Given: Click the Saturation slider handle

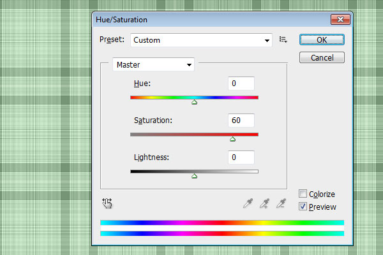Looking at the screenshot, I should [x=232, y=138].
